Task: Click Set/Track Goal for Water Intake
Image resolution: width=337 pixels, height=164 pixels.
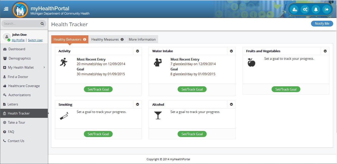Action: coord(192,89)
